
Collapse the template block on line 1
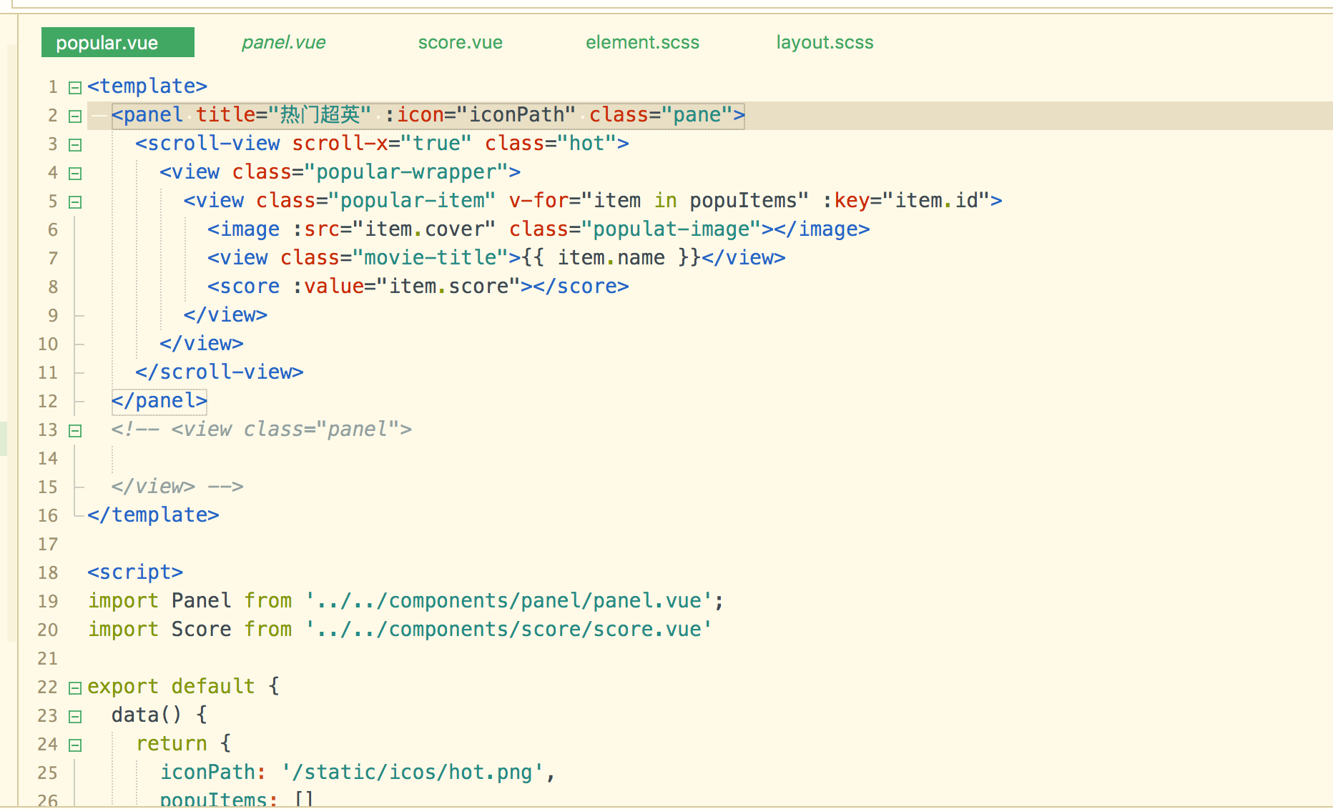tap(75, 88)
